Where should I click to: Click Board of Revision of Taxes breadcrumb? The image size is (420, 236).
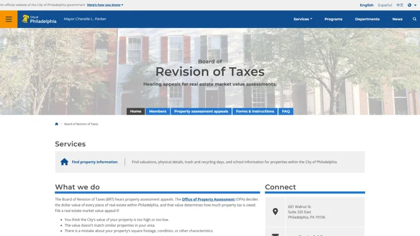pyautogui.click(x=81, y=124)
